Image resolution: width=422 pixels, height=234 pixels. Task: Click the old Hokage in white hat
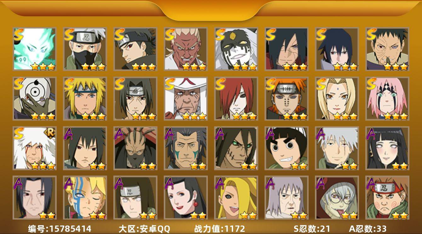(x=186, y=99)
